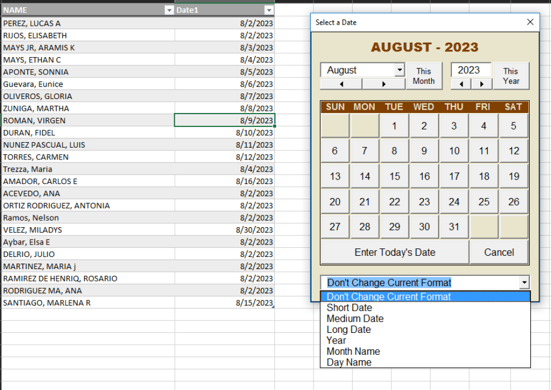The image size is (551, 390).
Task: Click the left arrow under the year box
Action: (460, 84)
